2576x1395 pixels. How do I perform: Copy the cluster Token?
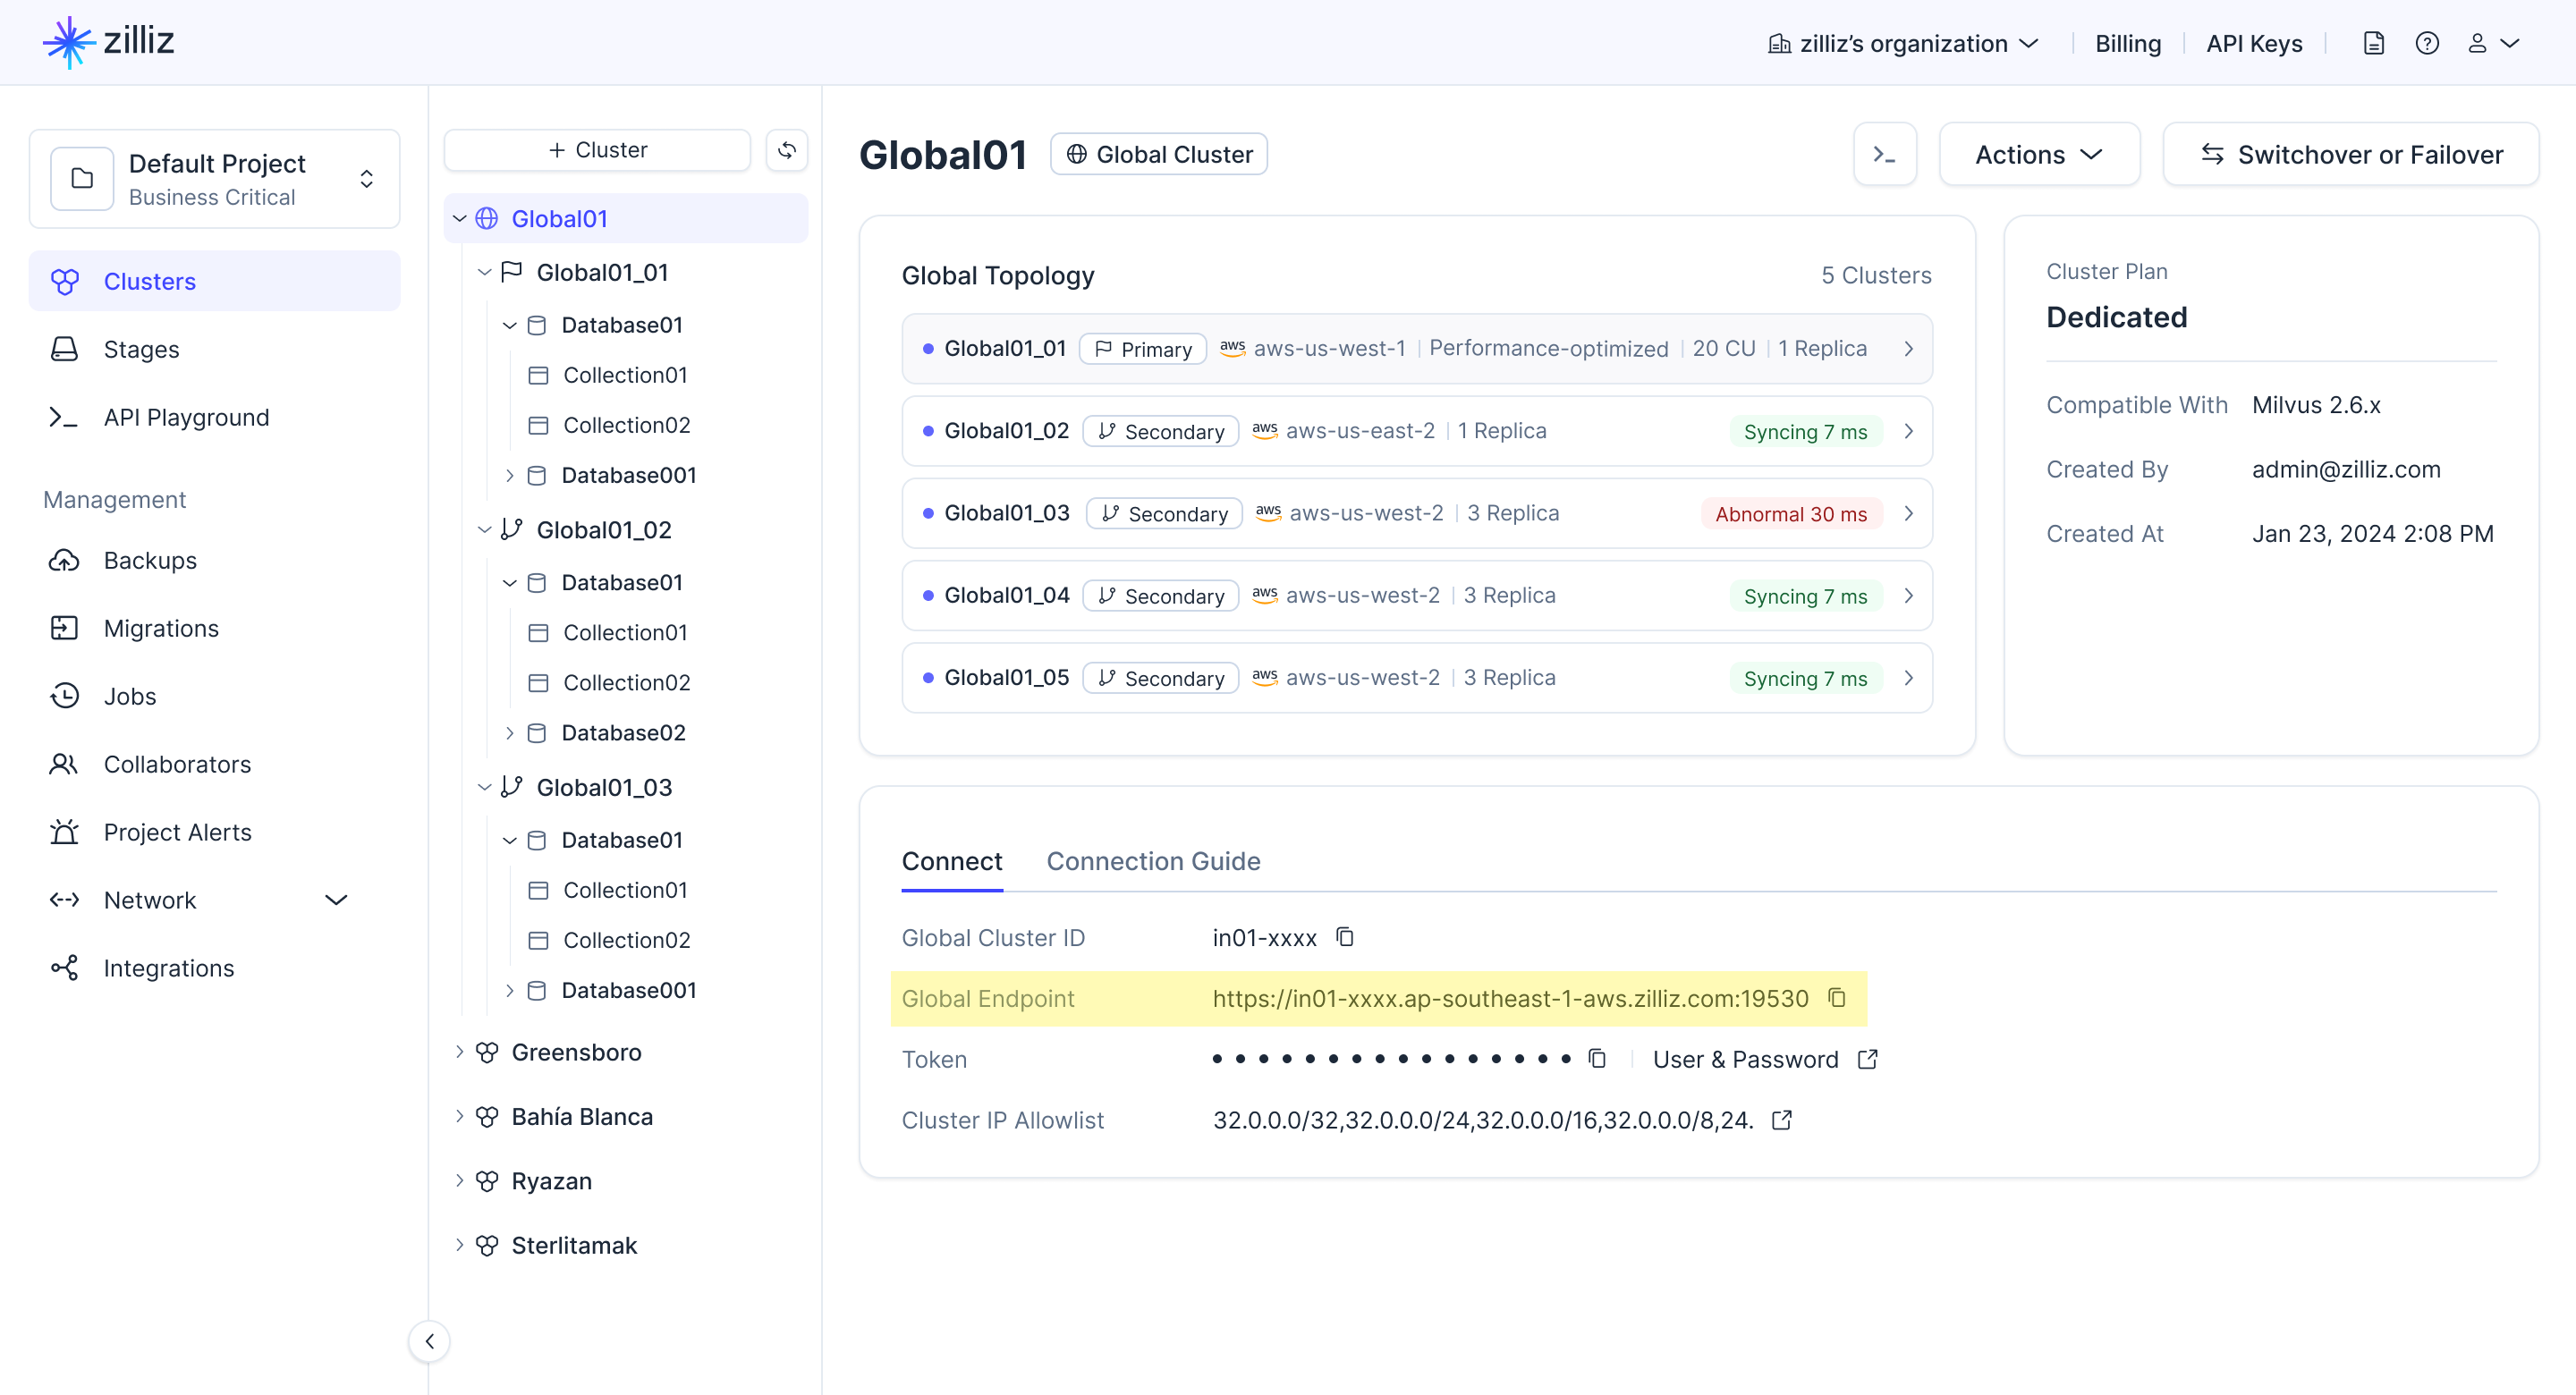[x=1597, y=1059]
